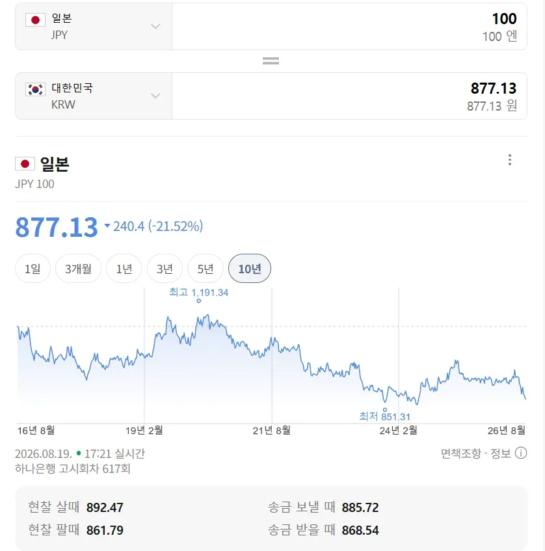Click the 2026.08.19. 17:21 실시간 timestamp

click(x=80, y=453)
